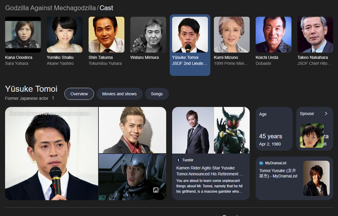Select Koichi Ueda cast photo
Screen dimensions: 338x216
point(274,35)
